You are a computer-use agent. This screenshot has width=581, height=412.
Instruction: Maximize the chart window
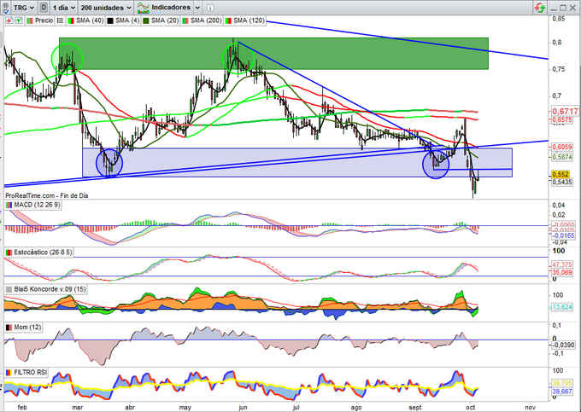pos(563,9)
